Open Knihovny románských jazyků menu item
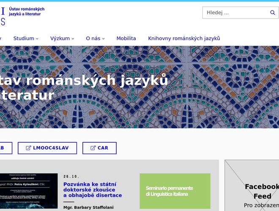Screen dimensions: 279x211 184,38
